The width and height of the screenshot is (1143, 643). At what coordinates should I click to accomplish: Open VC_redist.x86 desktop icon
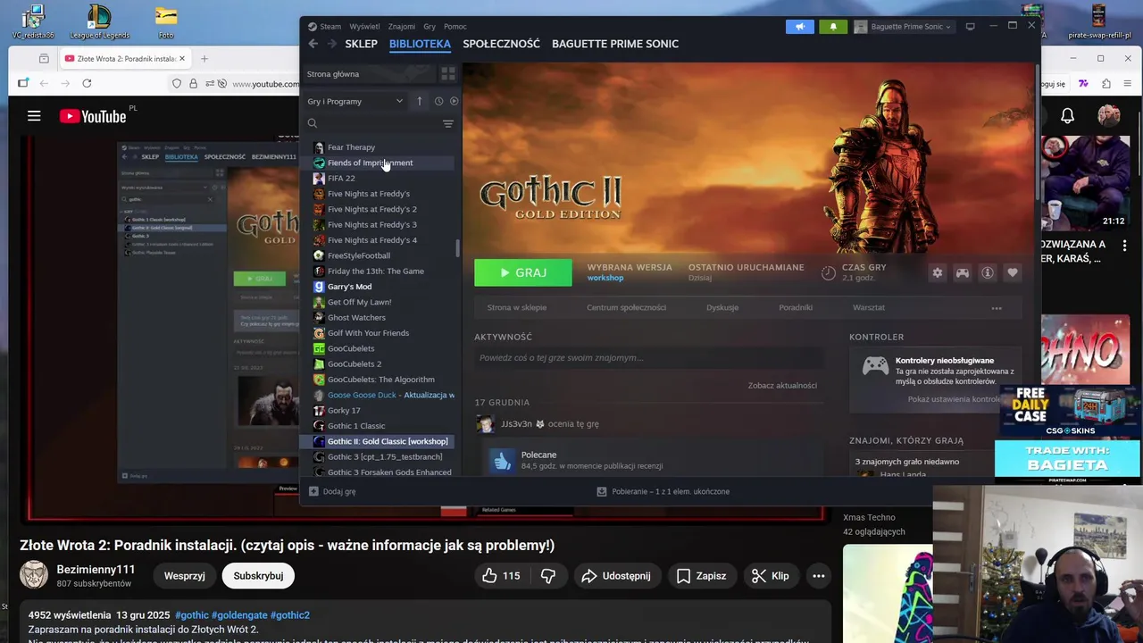point(33,21)
